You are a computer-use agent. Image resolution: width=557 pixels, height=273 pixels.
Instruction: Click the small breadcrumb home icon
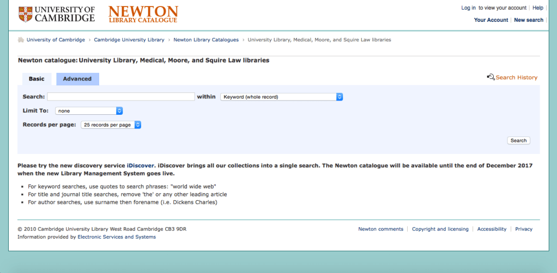21,40
